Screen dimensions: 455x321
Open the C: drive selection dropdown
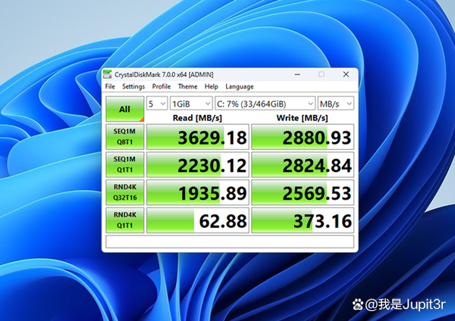click(265, 103)
